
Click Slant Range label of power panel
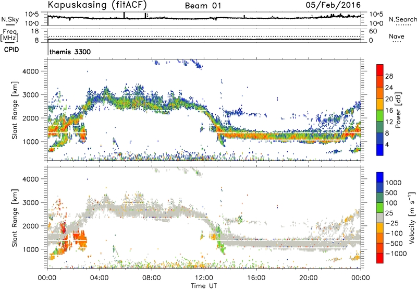click(15, 110)
